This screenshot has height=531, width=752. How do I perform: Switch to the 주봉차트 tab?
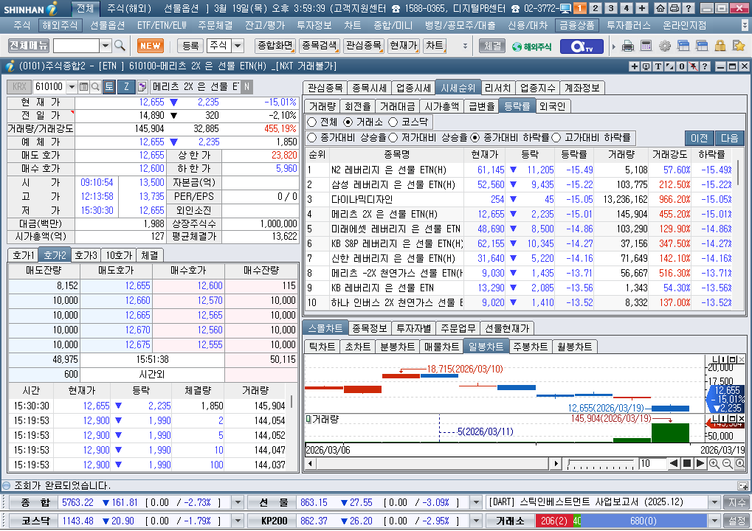tap(530, 347)
